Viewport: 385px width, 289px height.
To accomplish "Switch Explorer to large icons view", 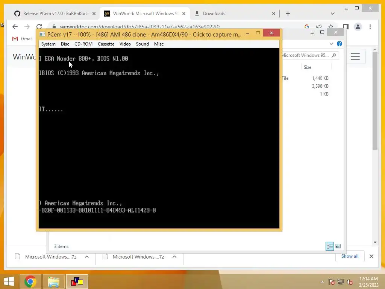I will click(x=338, y=246).
